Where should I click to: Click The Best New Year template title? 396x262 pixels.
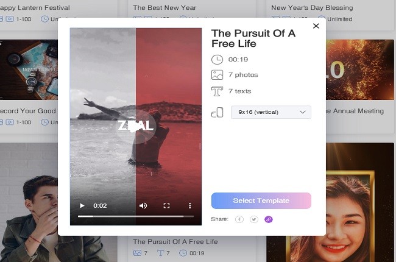164,7
